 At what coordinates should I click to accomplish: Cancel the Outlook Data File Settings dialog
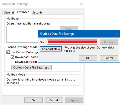(x=109, y=58)
